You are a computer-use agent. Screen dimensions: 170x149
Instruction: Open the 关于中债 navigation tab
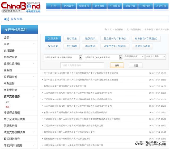pos(161,6)
